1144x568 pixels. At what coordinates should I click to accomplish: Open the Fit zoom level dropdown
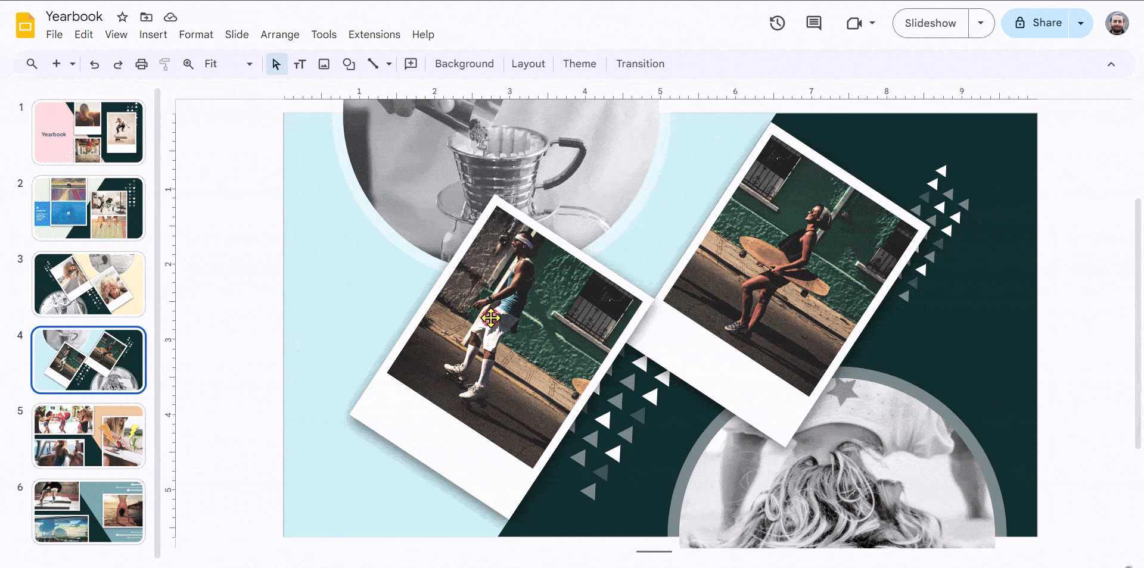248,64
